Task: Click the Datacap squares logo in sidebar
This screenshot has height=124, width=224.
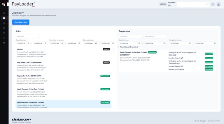Action: tap(4, 4)
